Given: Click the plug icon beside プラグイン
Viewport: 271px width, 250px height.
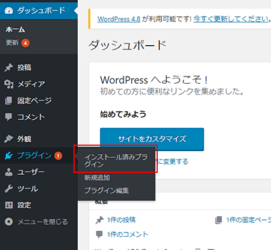Looking at the screenshot, I should (x=9, y=155).
